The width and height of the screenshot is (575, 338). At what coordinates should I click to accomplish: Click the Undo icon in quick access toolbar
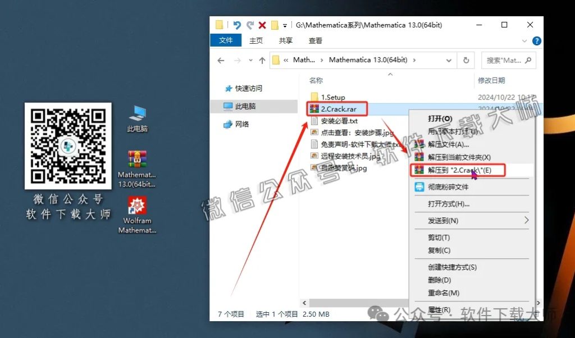click(237, 25)
